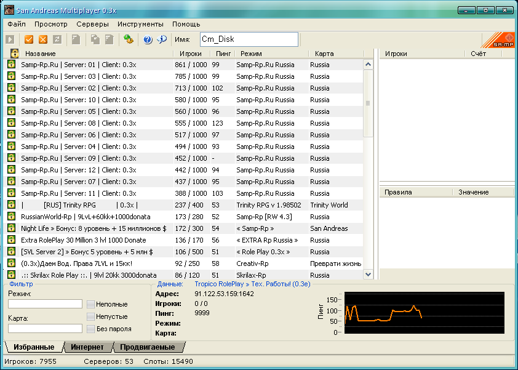The width and height of the screenshot is (518, 370).
Task: Click the lock icon for Samp-Rp.Ru Server: 09
Action: pyautogui.click(x=12, y=158)
